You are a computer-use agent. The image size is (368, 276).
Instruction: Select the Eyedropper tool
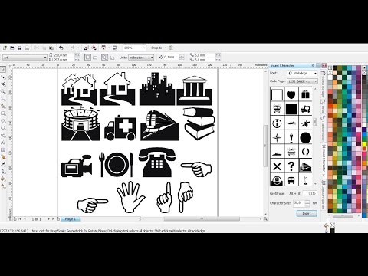click(3, 164)
